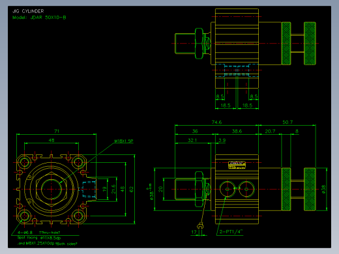Click the 32.1 dimension value
Screen dimensions: 339x254
coord(192,140)
